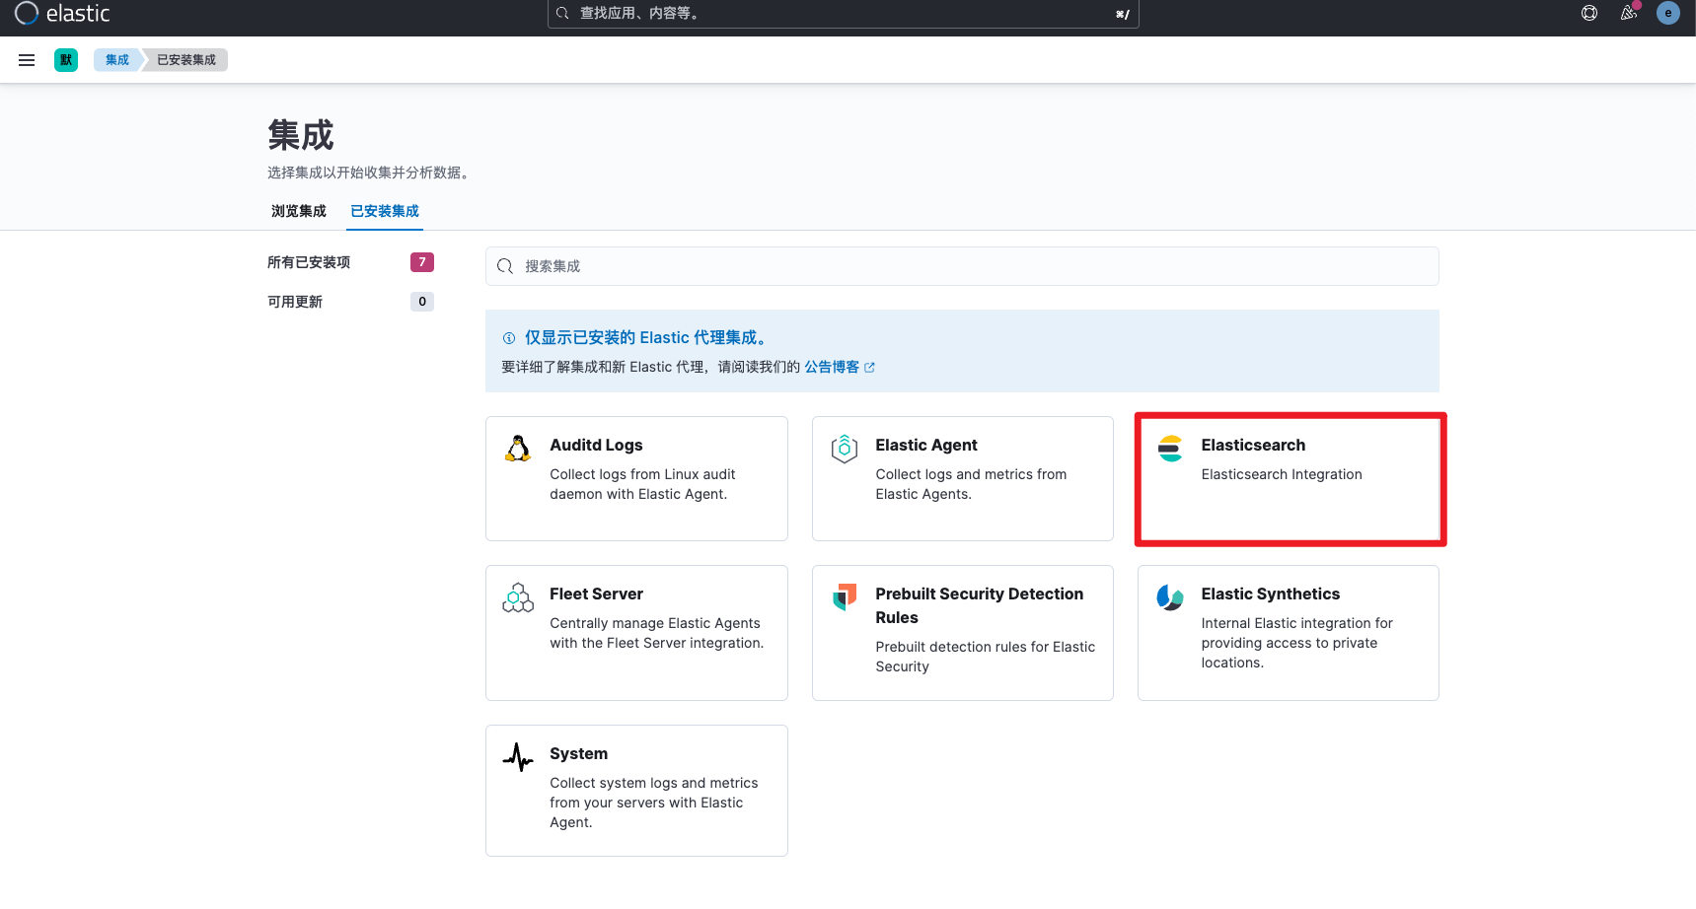The image size is (1696, 909).
Task: Click the keyboard shortcut hint in search bar
Action: pos(1123,14)
